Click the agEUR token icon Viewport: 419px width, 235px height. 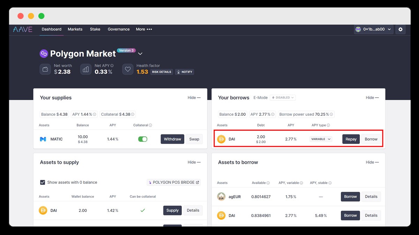point(221,197)
